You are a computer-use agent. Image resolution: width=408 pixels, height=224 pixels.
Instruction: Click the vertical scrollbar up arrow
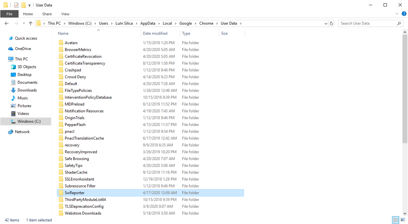[x=405, y=32]
